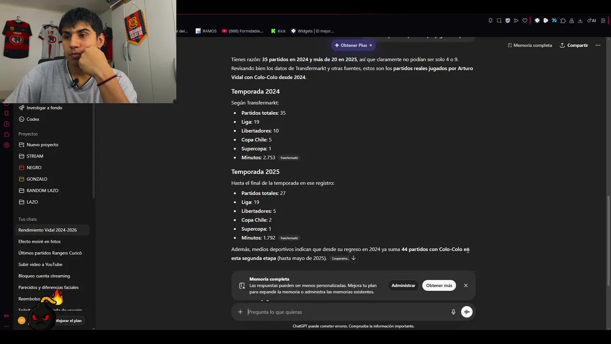Click the Compartir button
The height and width of the screenshot is (344, 611).
tap(574, 45)
